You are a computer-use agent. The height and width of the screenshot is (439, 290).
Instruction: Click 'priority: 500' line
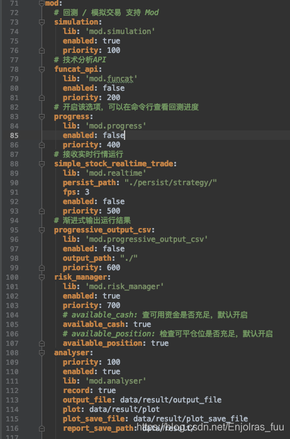click(91, 211)
